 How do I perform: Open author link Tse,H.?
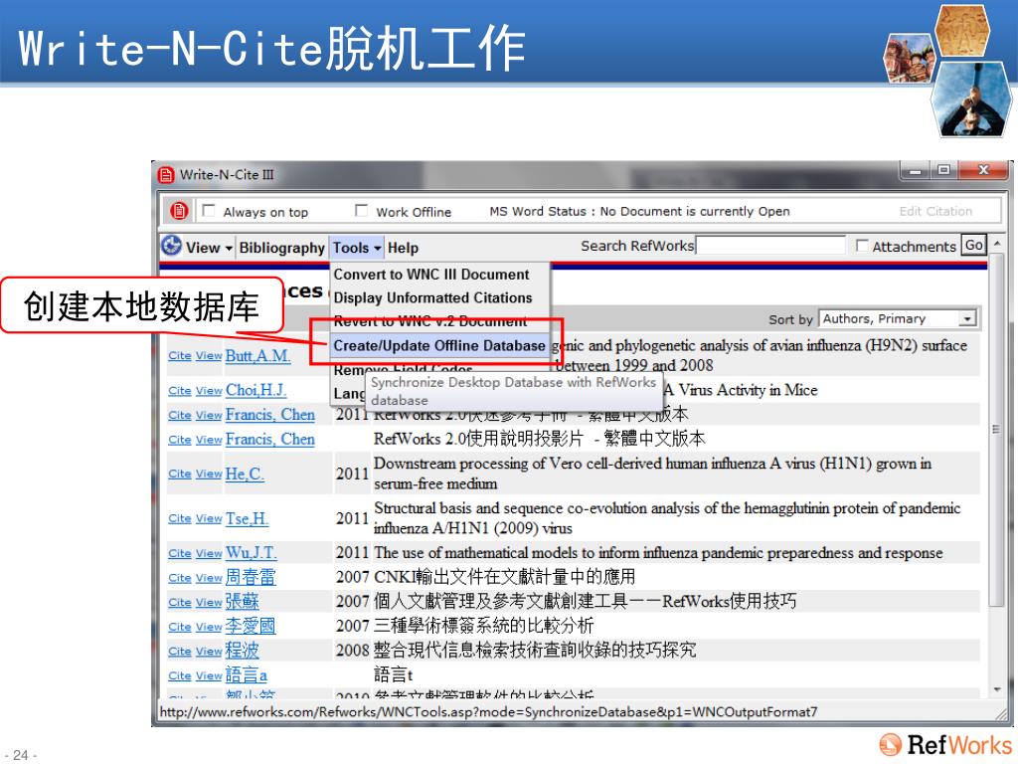[x=247, y=518]
